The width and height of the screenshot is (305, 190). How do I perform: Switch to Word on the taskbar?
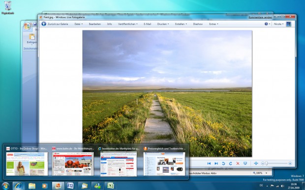(x=70, y=186)
